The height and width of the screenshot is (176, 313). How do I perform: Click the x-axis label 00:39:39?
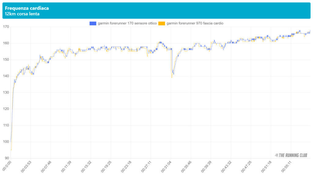(206, 167)
